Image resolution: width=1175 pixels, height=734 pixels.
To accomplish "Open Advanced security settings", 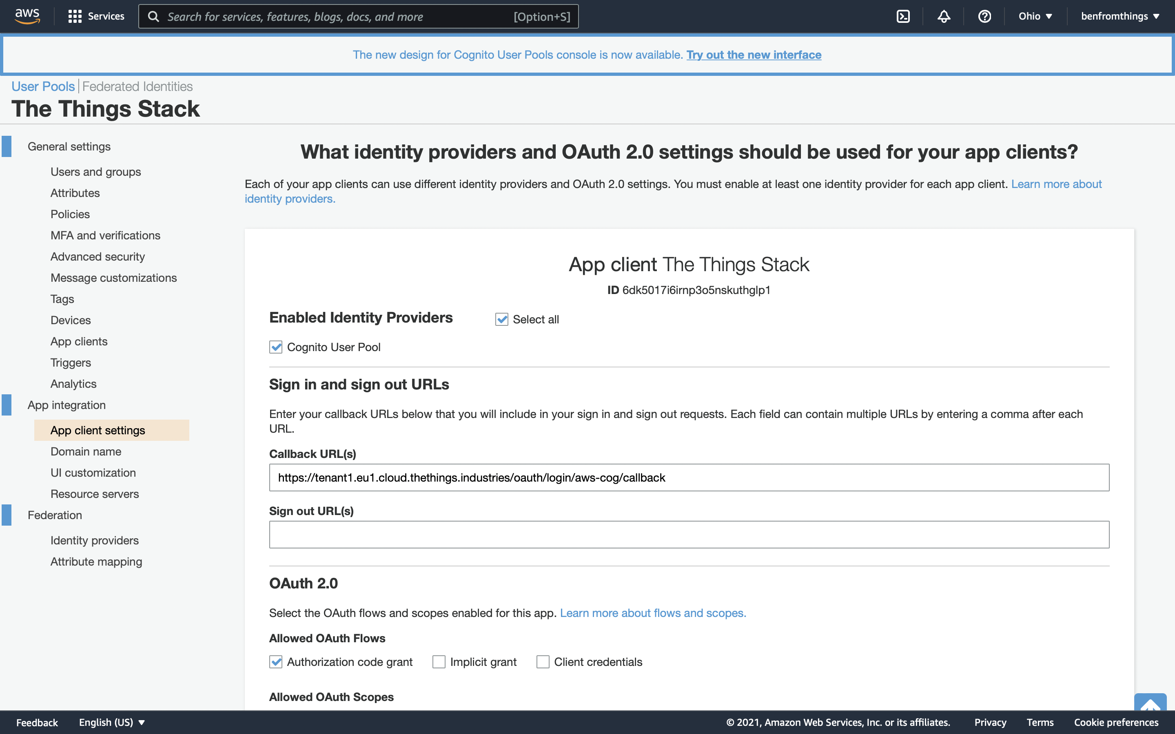I will (x=98, y=257).
